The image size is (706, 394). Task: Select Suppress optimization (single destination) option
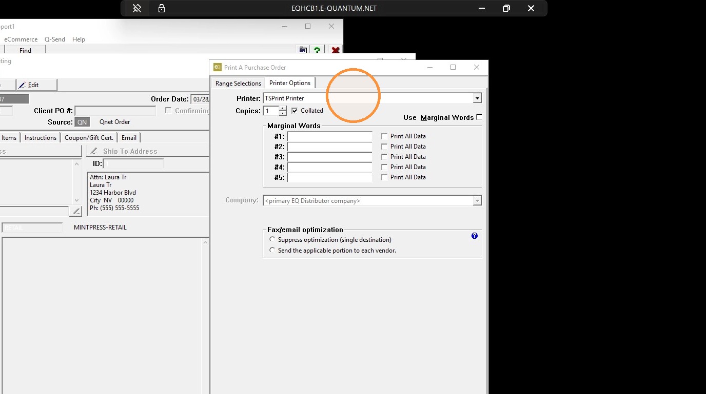point(272,239)
